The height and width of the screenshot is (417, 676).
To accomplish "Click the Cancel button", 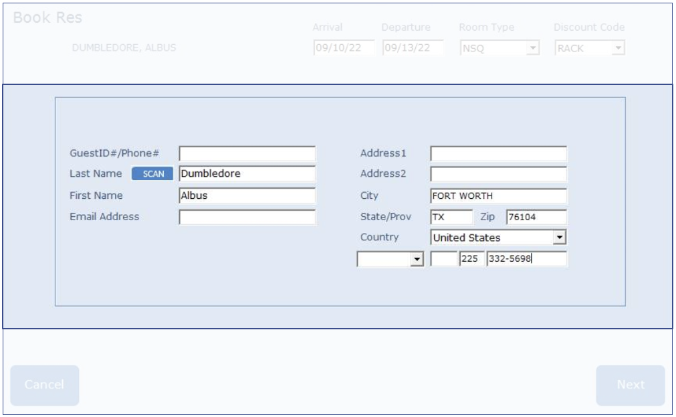I will coord(45,385).
